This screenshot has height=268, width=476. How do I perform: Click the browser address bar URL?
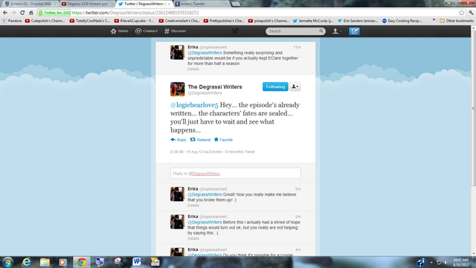tap(135, 13)
